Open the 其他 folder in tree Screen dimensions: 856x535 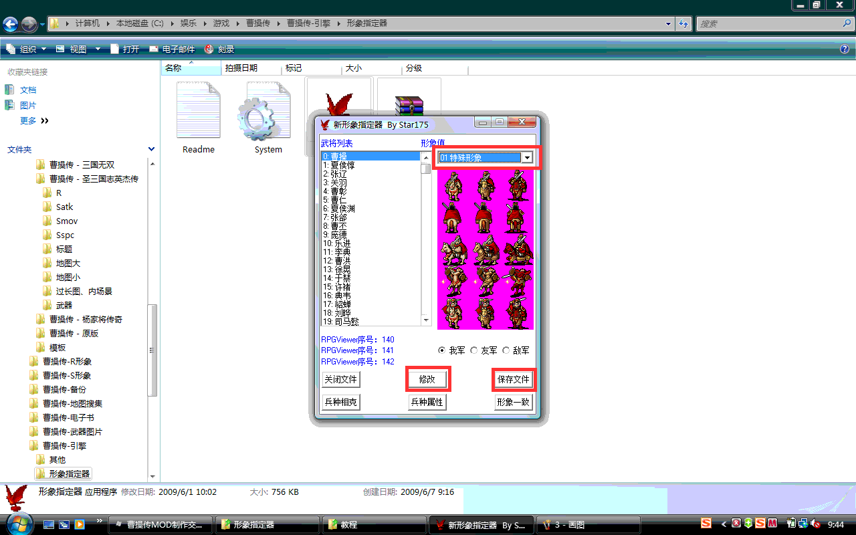click(x=58, y=459)
